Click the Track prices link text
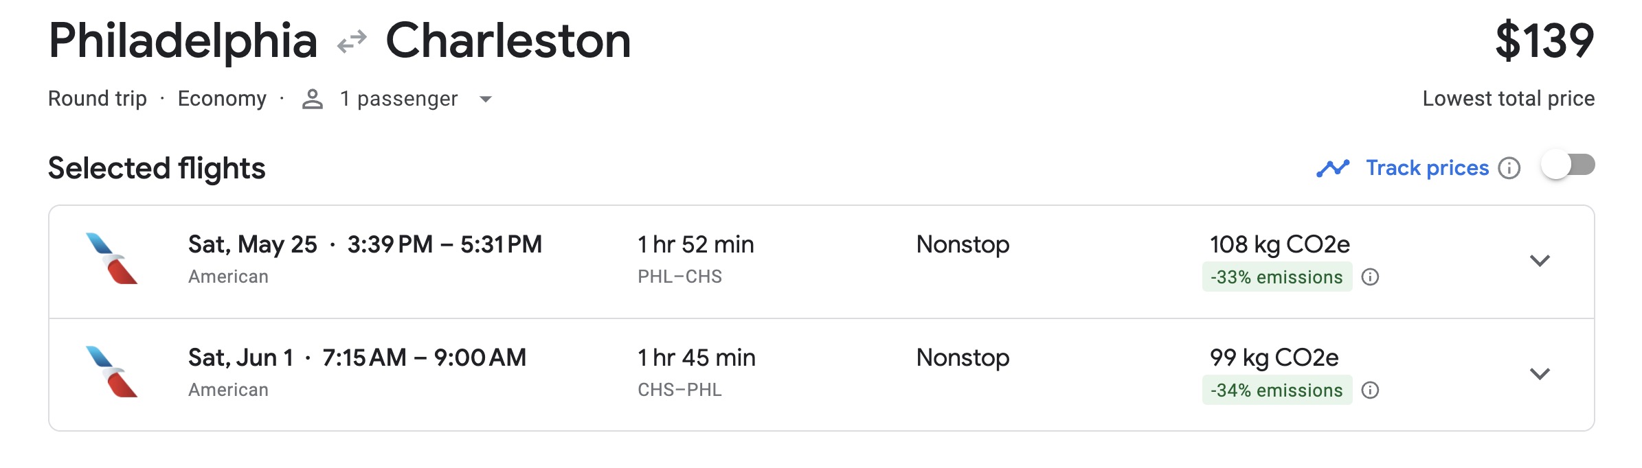Image resolution: width=1642 pixels, height=468 pixels. pyautogui.click(x=1427, y=168)
